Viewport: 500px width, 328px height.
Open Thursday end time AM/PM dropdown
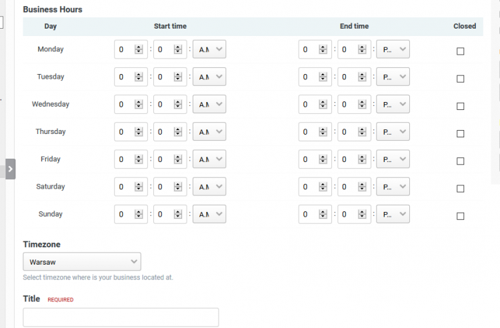point(393,131)
